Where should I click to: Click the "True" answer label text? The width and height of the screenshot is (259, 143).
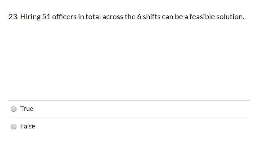[x=27, y=109]
